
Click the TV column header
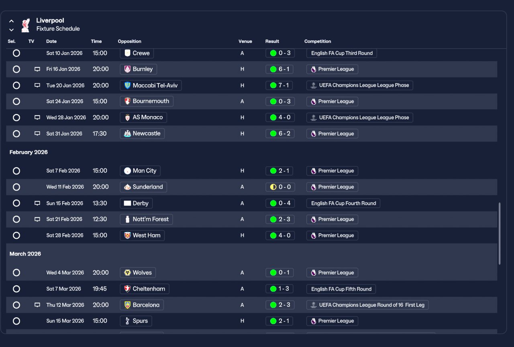click(x=31, y=41)
